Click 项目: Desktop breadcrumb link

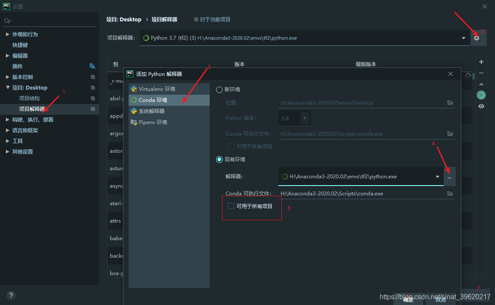pyautogui.click(x=124, y=20)
